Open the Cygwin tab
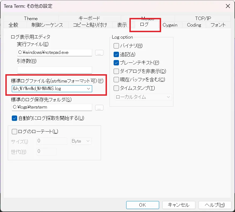 pos(170,25)
